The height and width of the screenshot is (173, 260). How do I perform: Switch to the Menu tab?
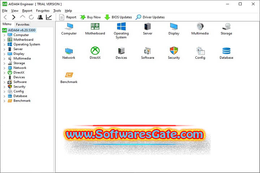click(7, 24)
